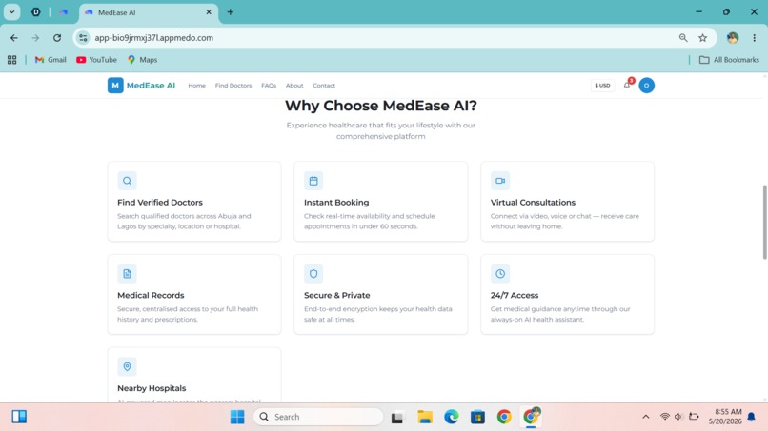Open the $ USD currency selector

tap(602, 85)
